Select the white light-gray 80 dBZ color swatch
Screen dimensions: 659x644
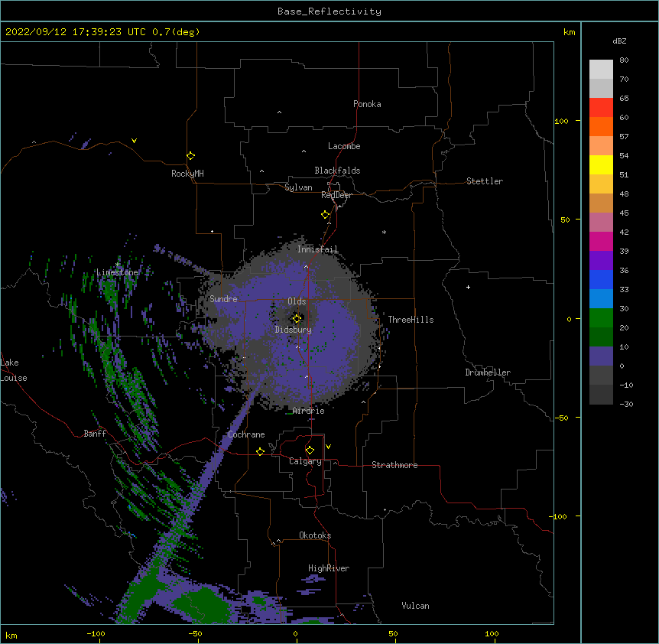click(x=601, y=70)
